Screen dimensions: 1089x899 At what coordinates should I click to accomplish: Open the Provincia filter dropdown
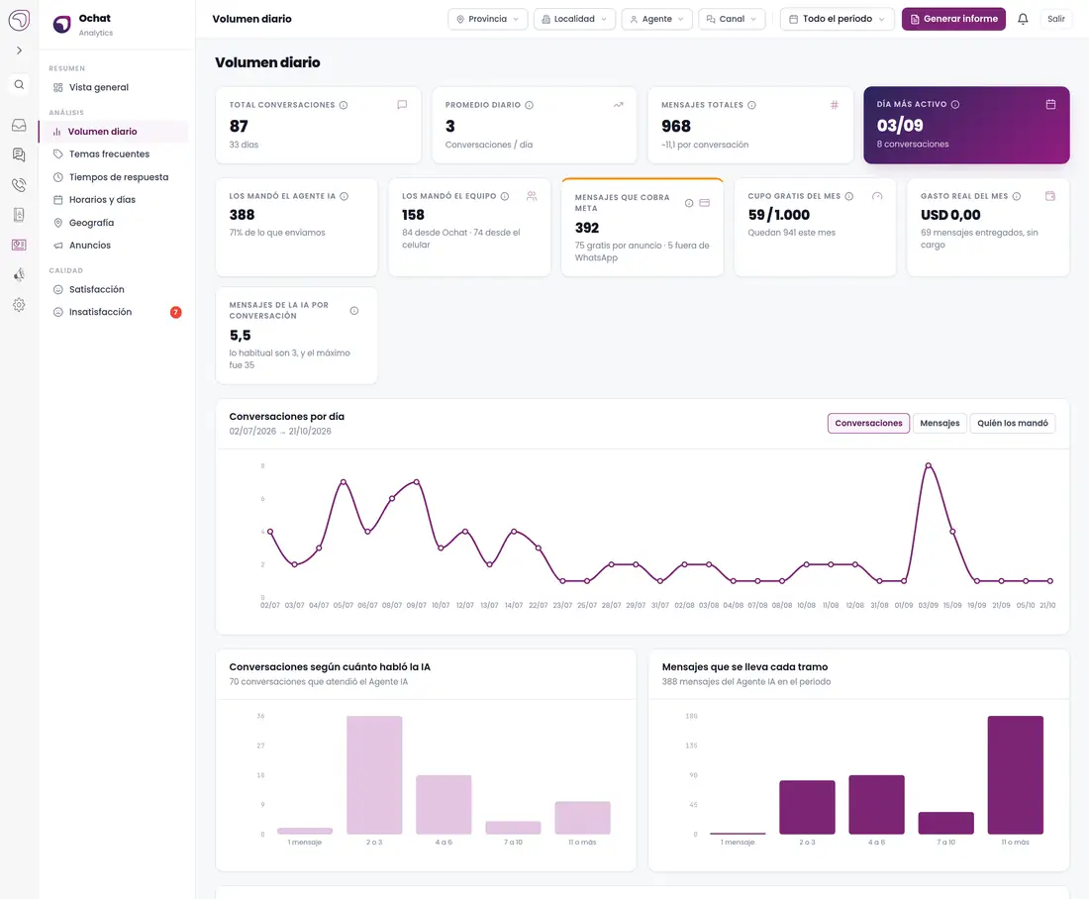[487, 19]
